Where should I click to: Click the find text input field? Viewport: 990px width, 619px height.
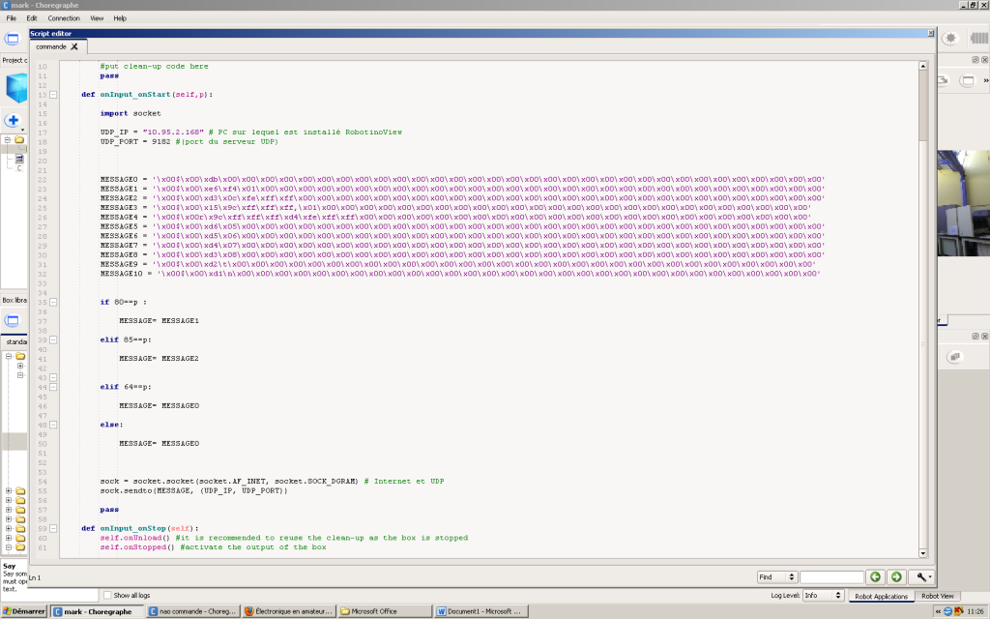(831, 576)
